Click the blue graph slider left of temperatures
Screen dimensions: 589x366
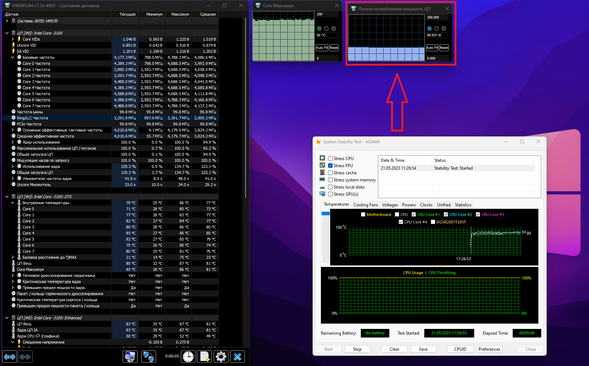326,213
